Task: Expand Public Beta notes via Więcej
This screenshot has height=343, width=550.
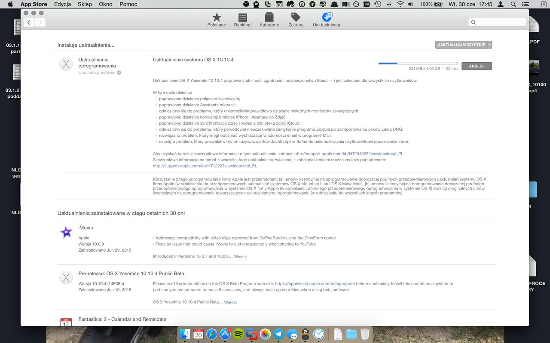Action: [230, 302]
